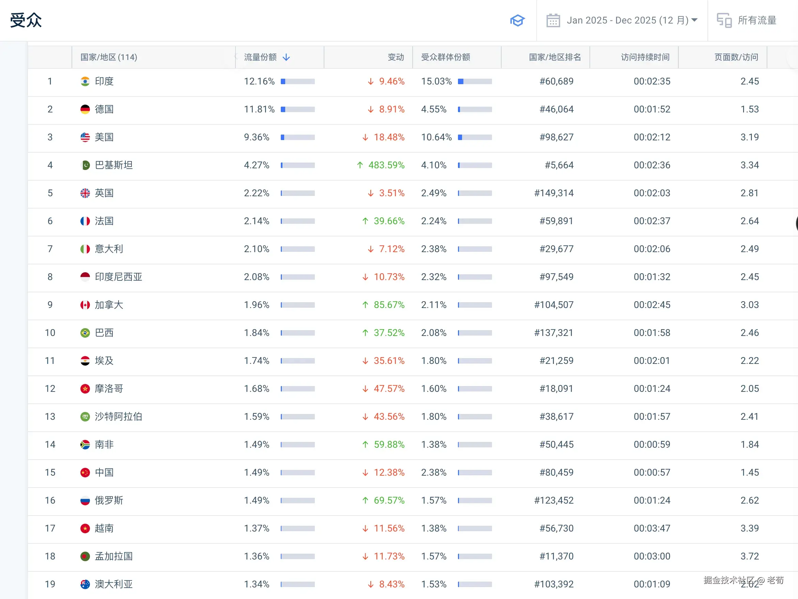Click the Brazil flag icon
Viewport: 798px width, 599px height.
85,333
